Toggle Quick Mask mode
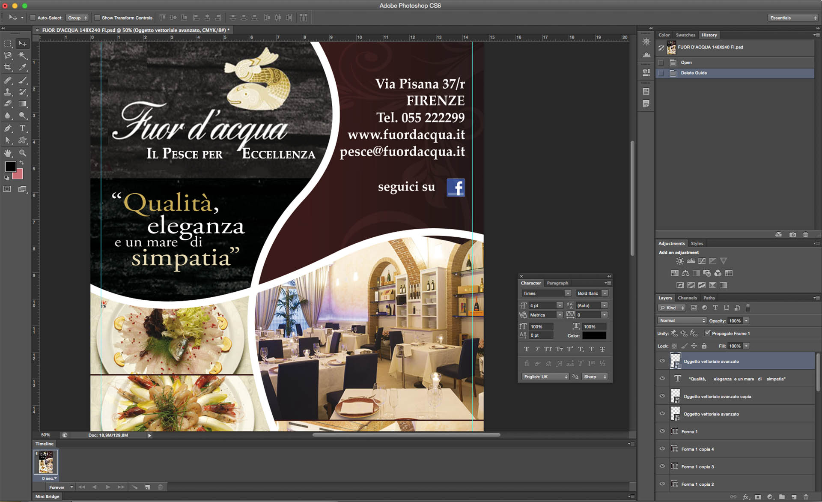 point(7,189)
